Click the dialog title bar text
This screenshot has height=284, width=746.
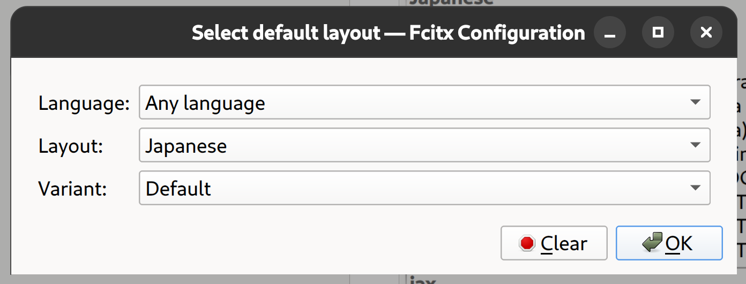tap(388, 33)
